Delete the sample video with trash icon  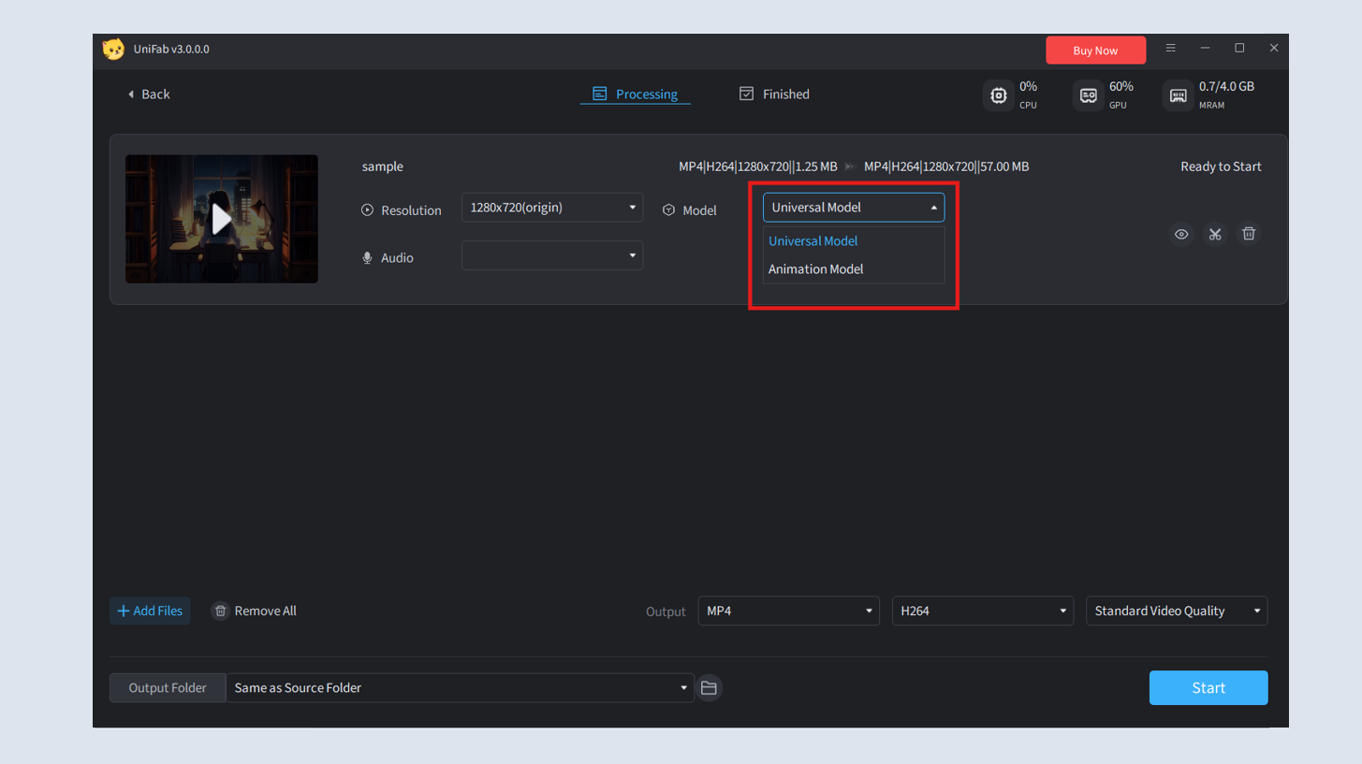tap(1249, 234)
